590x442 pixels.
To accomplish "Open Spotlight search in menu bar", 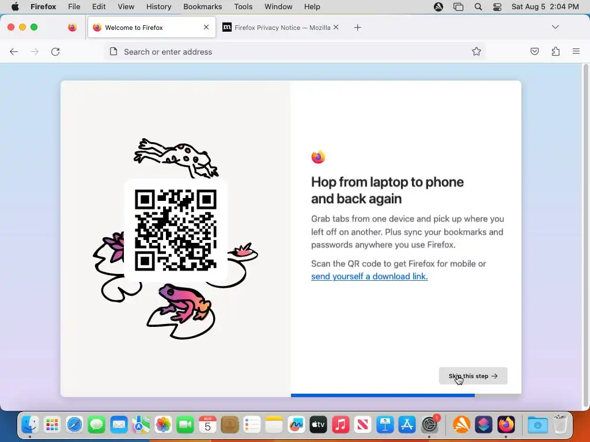I will [478, 7].
